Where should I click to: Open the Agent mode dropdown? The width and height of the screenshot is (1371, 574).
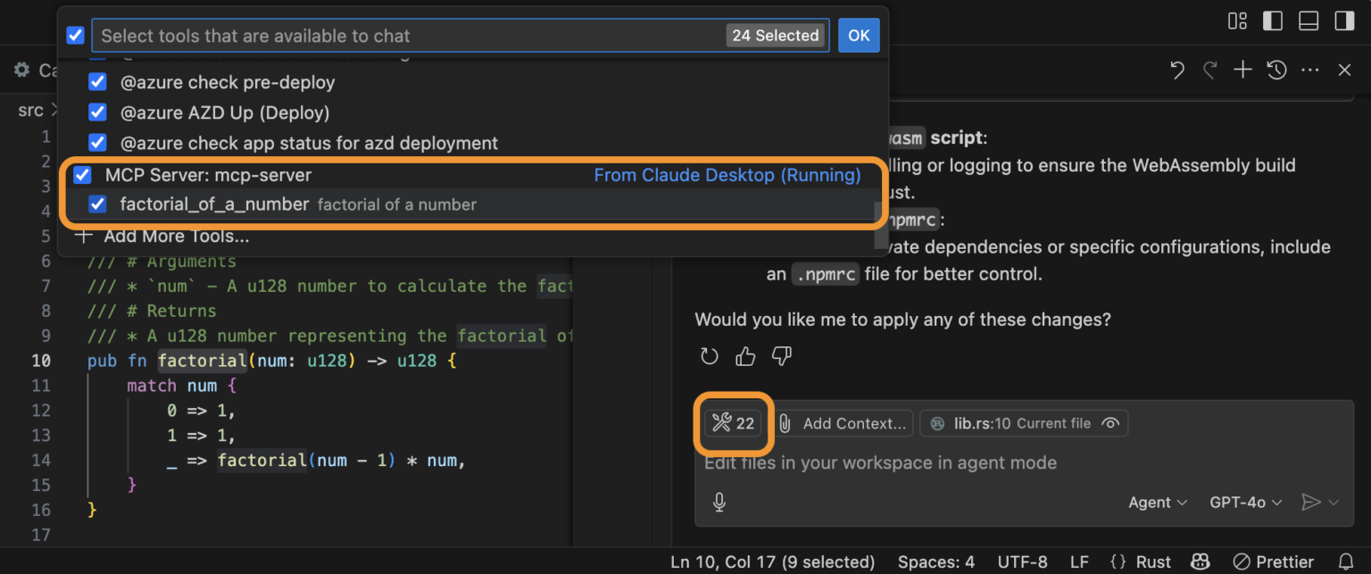click(1156, 502)
